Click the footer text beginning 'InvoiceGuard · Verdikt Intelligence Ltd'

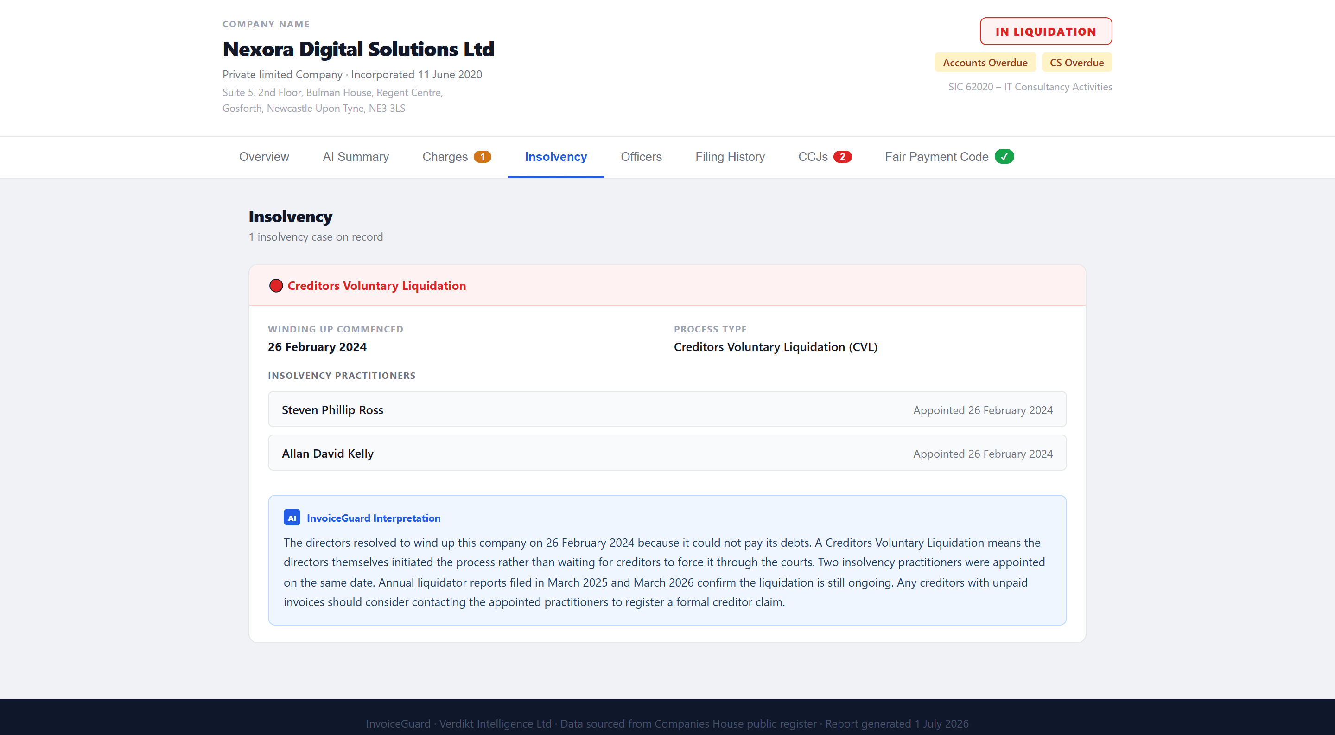point(667,723)
